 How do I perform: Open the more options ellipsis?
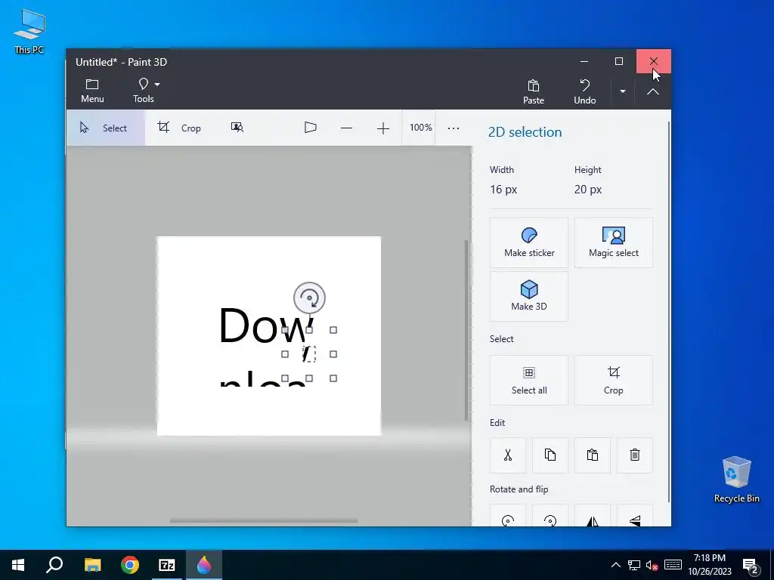point(454,128)
